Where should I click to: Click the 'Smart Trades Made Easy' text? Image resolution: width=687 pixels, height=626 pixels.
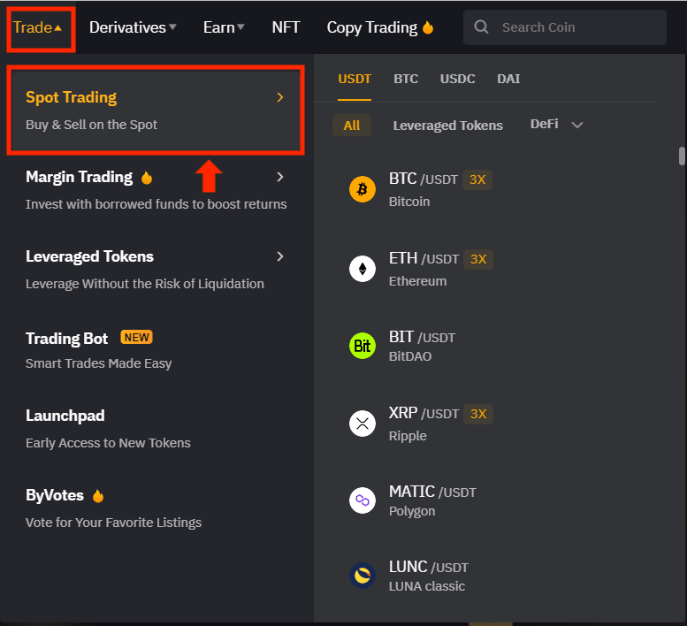98,363
